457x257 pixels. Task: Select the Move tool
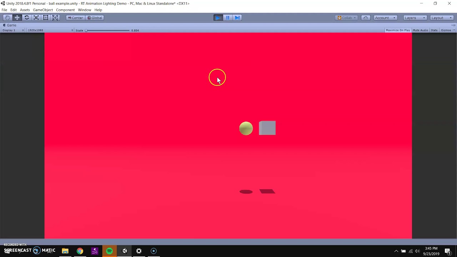[x=17, y=17]
